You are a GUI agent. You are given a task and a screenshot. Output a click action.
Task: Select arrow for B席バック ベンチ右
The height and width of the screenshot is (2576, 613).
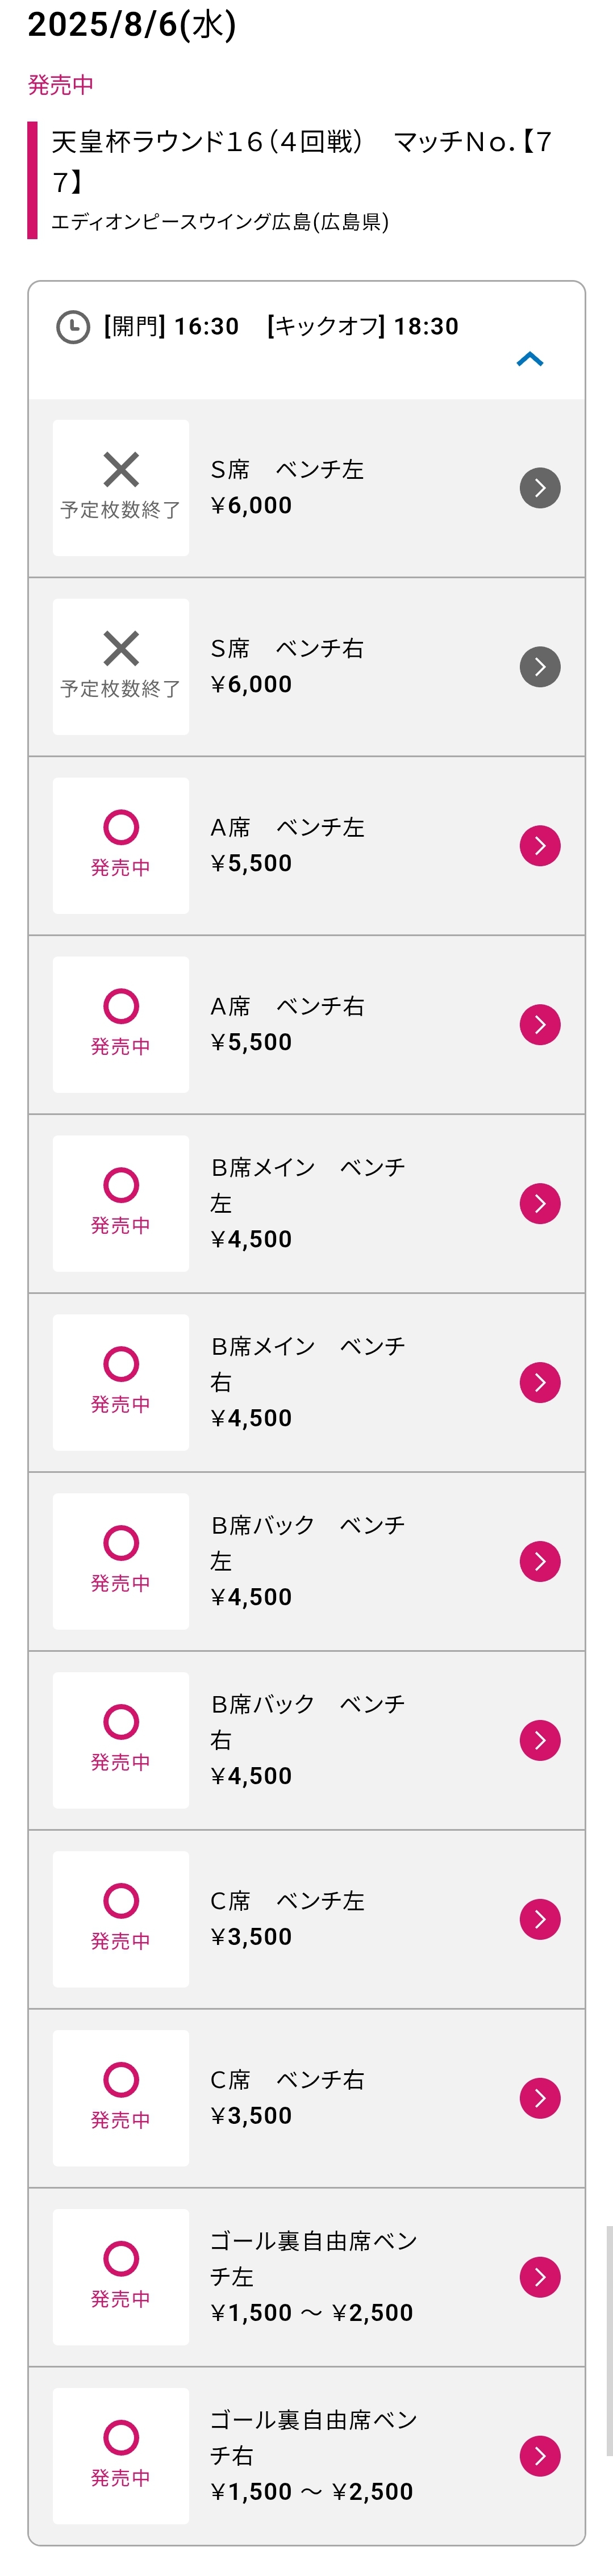coord(540,1741)
